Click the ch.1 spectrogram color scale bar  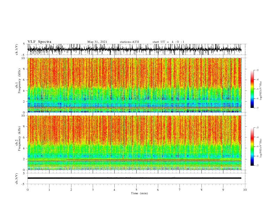(x=252, y=89)
